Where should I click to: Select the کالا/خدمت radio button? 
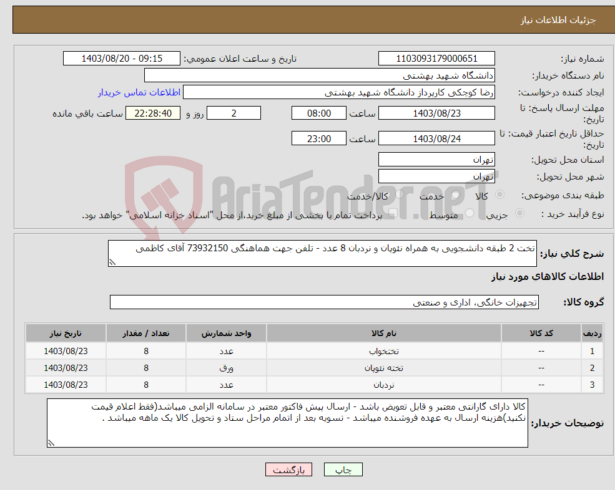[x=400, y=195]
